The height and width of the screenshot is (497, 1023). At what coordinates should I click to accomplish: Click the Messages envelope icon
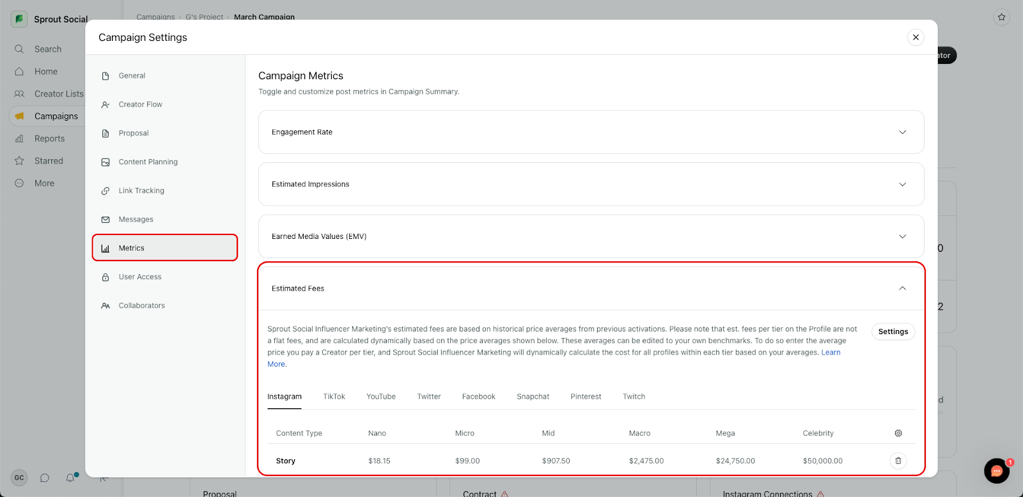point(105,220)
